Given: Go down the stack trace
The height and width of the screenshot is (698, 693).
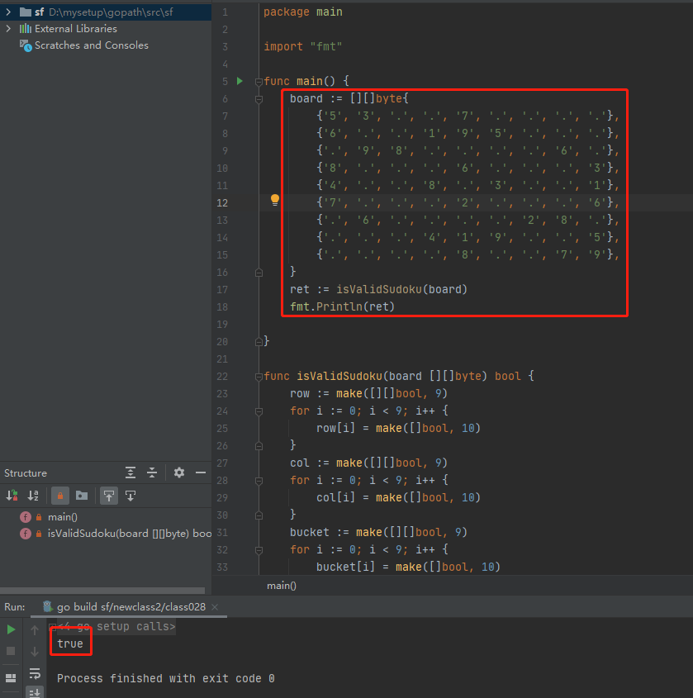Looking at the screenshot, I should (x=35, y=651).
